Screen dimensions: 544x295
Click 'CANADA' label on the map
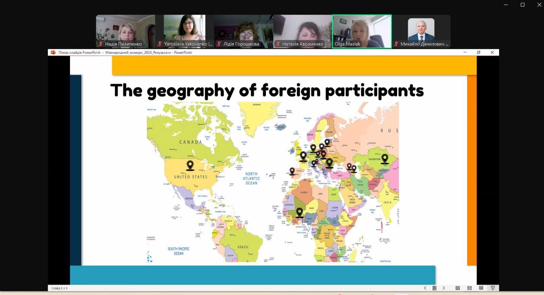(x=190, y=142)
